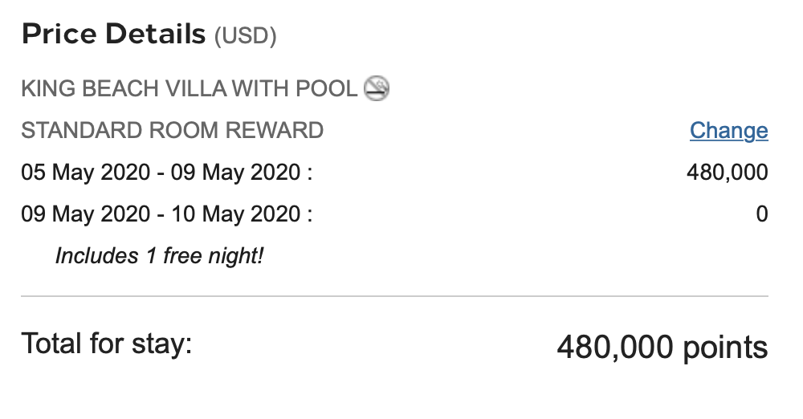Click the 0 points free night value

(762, 214)
